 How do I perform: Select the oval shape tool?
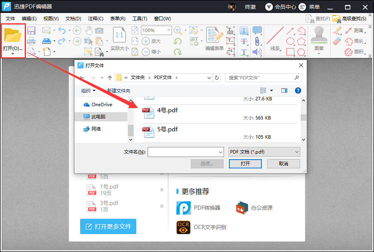click(290, 41)
